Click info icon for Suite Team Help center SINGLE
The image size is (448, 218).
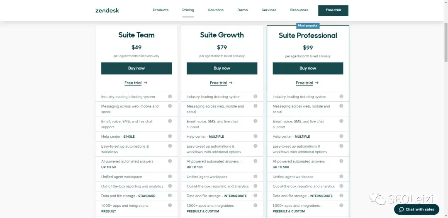point(170,136)
